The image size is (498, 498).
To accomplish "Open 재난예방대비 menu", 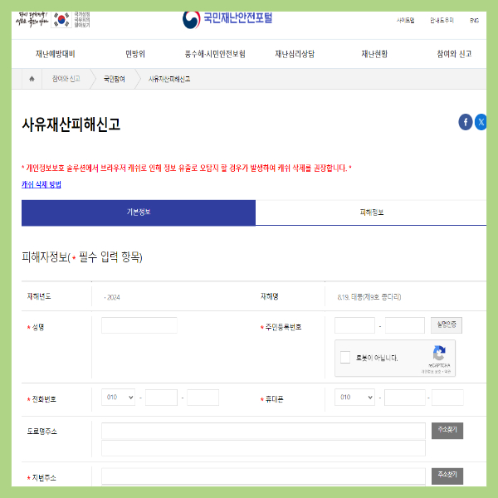I will (x=56, y=54).
